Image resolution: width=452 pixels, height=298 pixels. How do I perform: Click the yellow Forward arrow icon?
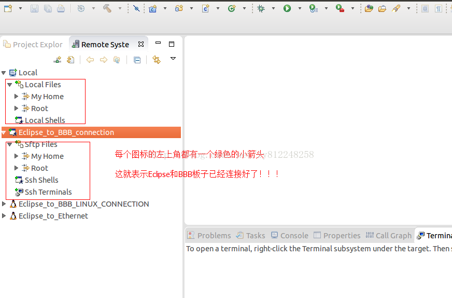pos(104,60)
